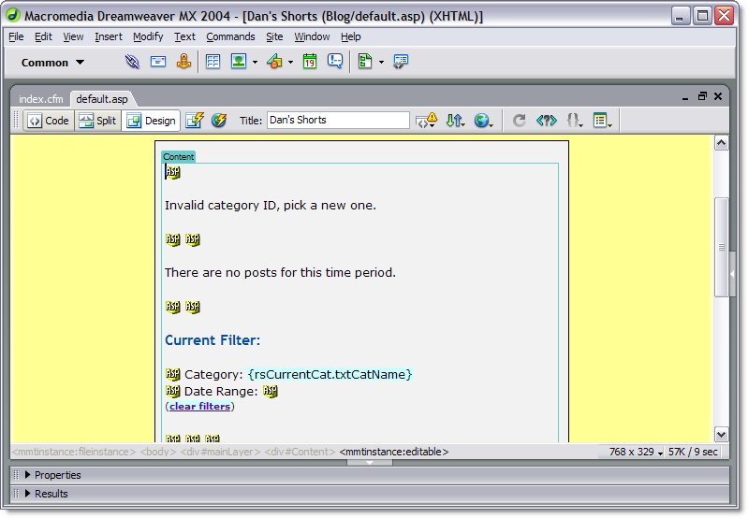This screenshot has width=748, height=518.
Task: Select Design view button
Action: (151, 121)
